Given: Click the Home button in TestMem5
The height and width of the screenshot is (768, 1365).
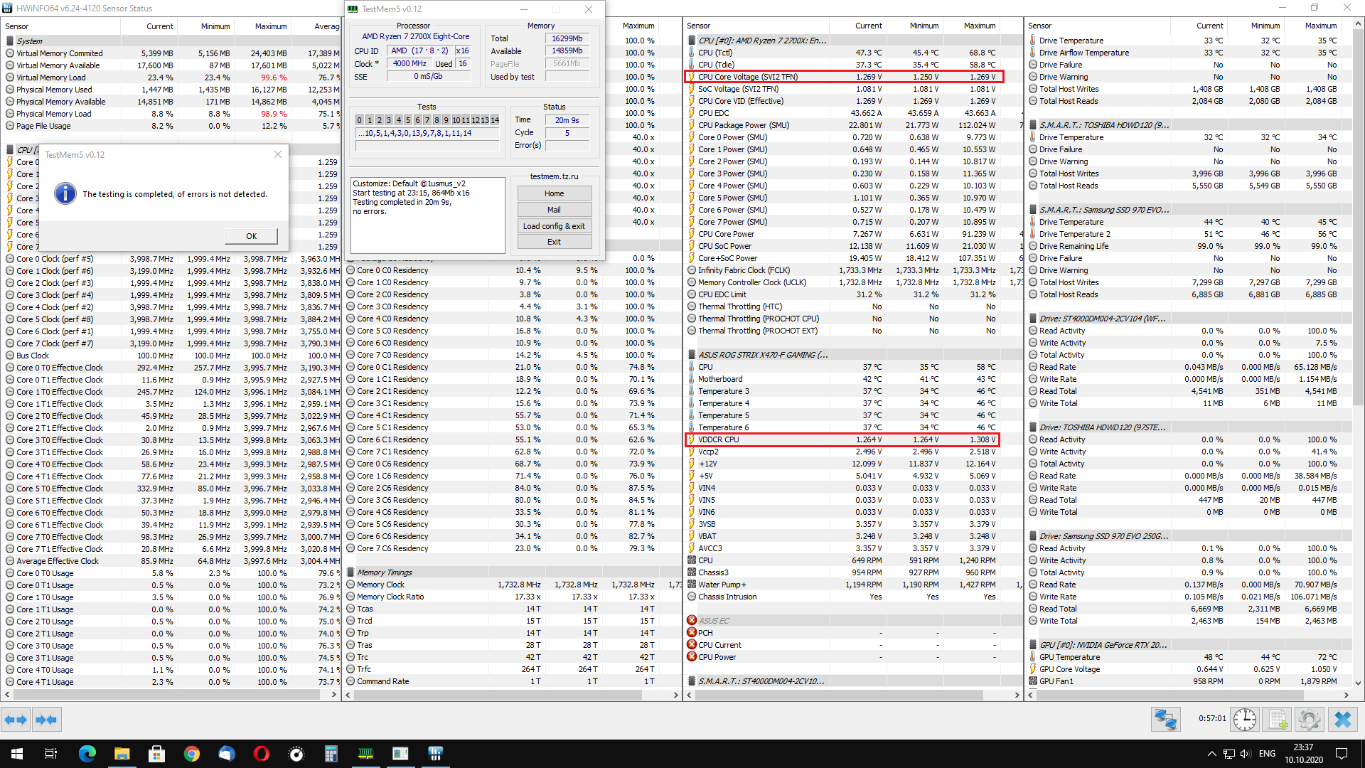Looking at the screenshot, I should pos(554,193).
